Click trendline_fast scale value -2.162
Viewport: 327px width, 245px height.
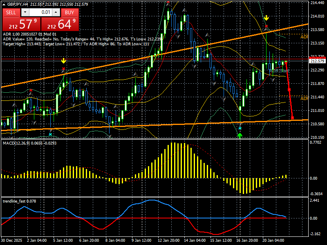(x=316, y=234)
